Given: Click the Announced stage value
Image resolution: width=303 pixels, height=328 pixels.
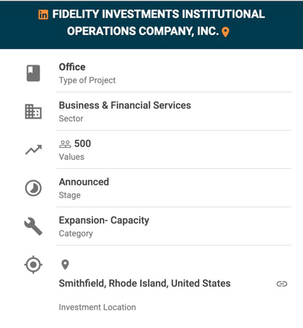Looking at the screenshot, I should coord(84,182).
